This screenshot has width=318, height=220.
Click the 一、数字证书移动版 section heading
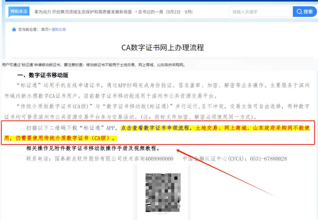[x=43, y=75]
